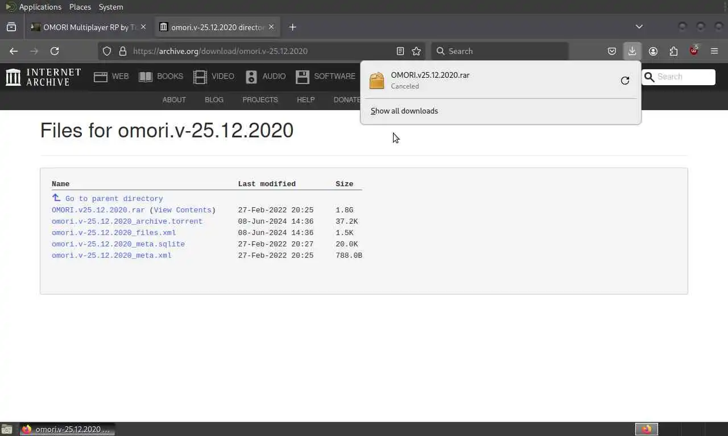Focus the Internet Archive search field

click(x=685, y=77)
